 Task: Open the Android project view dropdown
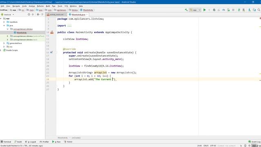8,15
